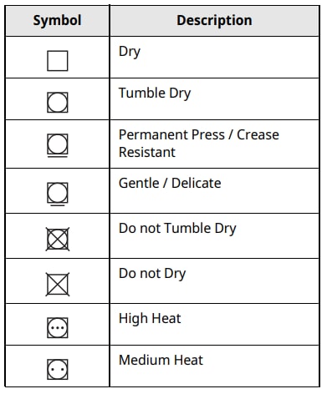The height and width of the screenshot is (394, 327).
Task: Click the crossed-out square Do not Dry symbol
Action: pos(58,284)
